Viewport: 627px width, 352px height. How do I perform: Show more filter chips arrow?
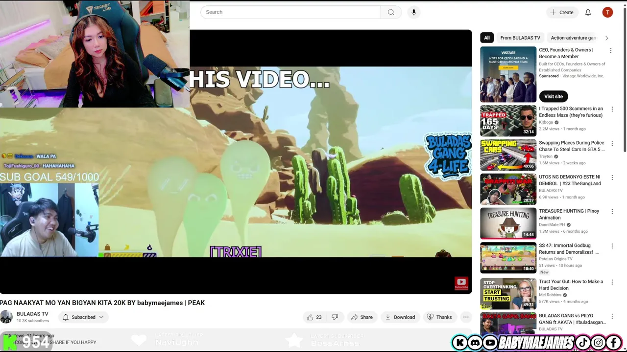[x=606, y=38]
